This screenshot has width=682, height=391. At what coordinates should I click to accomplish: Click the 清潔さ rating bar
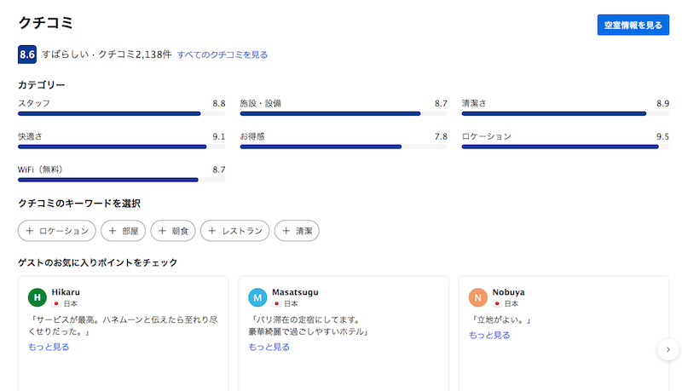point(565,114)
